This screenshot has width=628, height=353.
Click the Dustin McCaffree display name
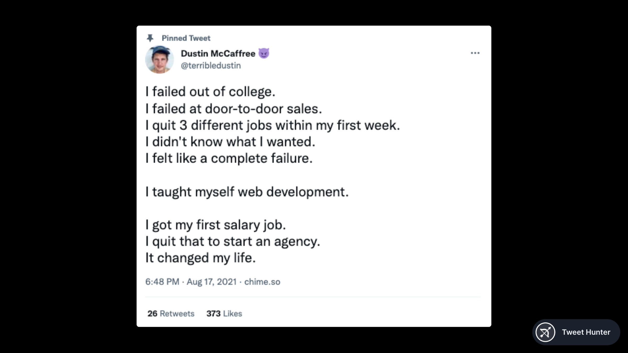(218, 53)
